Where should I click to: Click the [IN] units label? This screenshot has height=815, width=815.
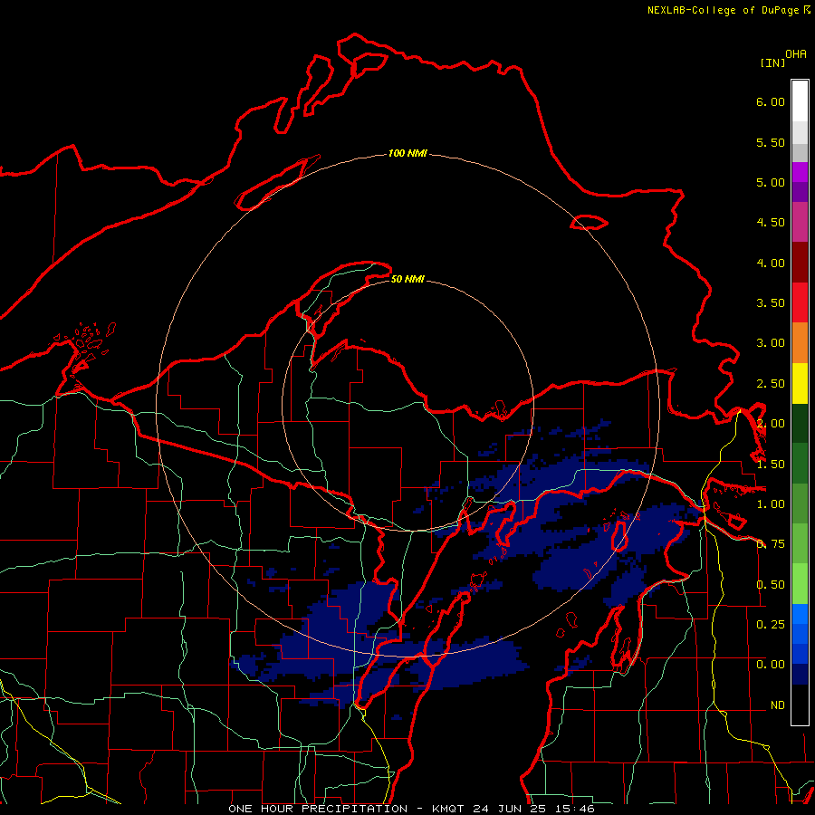coord(772,62)
